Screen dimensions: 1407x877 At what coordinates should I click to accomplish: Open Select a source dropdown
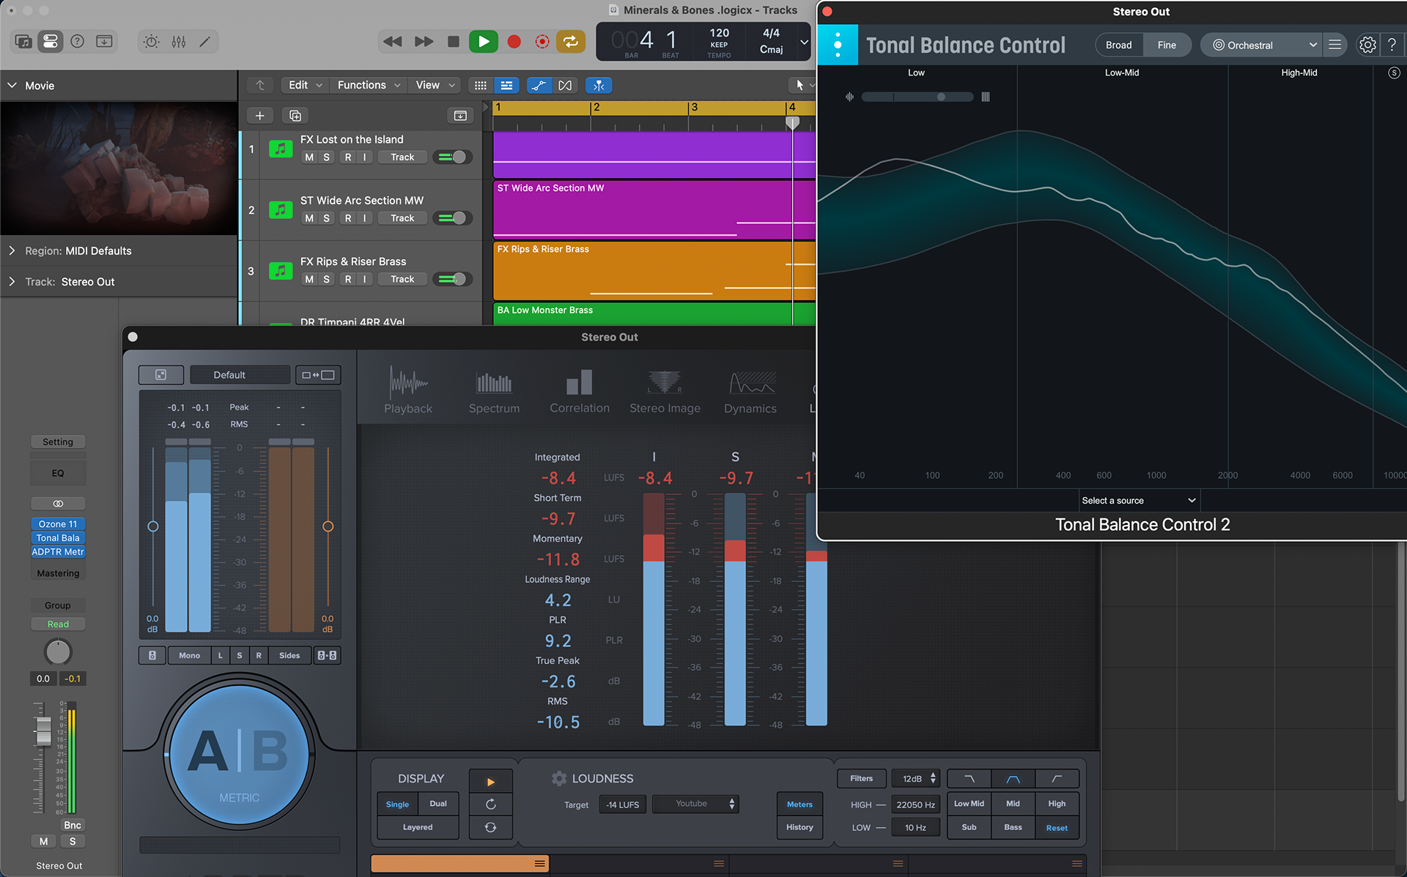coord(1139,501)
